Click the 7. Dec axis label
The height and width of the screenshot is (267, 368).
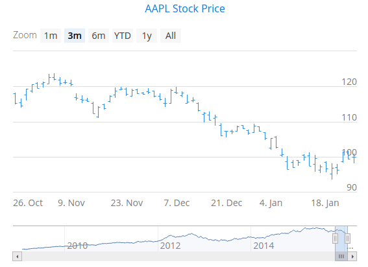click(177, 203)
